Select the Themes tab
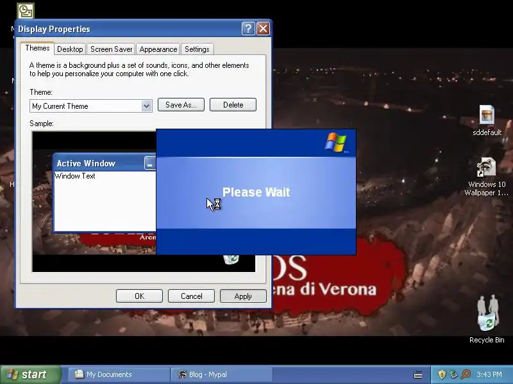513x384 pixels. point(37,48)
